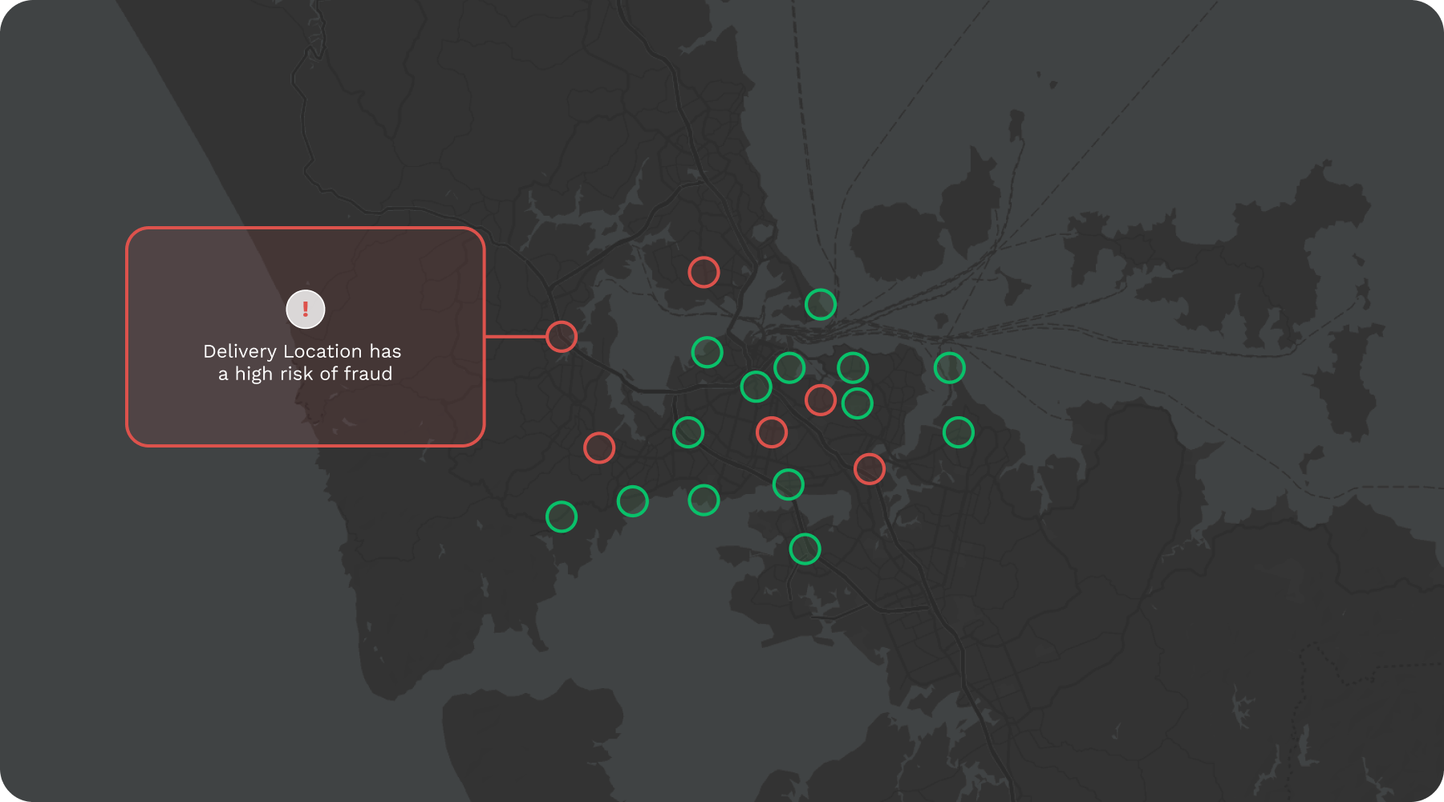Select right green marker of the overlapping central pair
Viewport: 1444px width, 802px height.
(x=789, y=368)
